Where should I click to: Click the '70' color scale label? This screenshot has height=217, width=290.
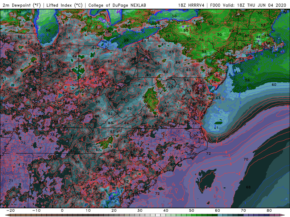243,210
